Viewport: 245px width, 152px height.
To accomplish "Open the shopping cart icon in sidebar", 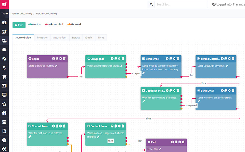I will tap(4, 77).
